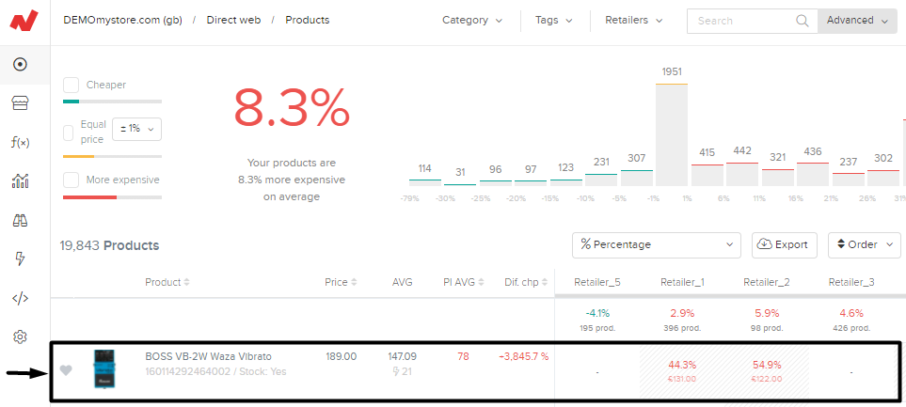The height and width of the screenshot is (407, 906).
Task: Open the settings gear icon
Action: pyautogui.click(x=19, y=337)
